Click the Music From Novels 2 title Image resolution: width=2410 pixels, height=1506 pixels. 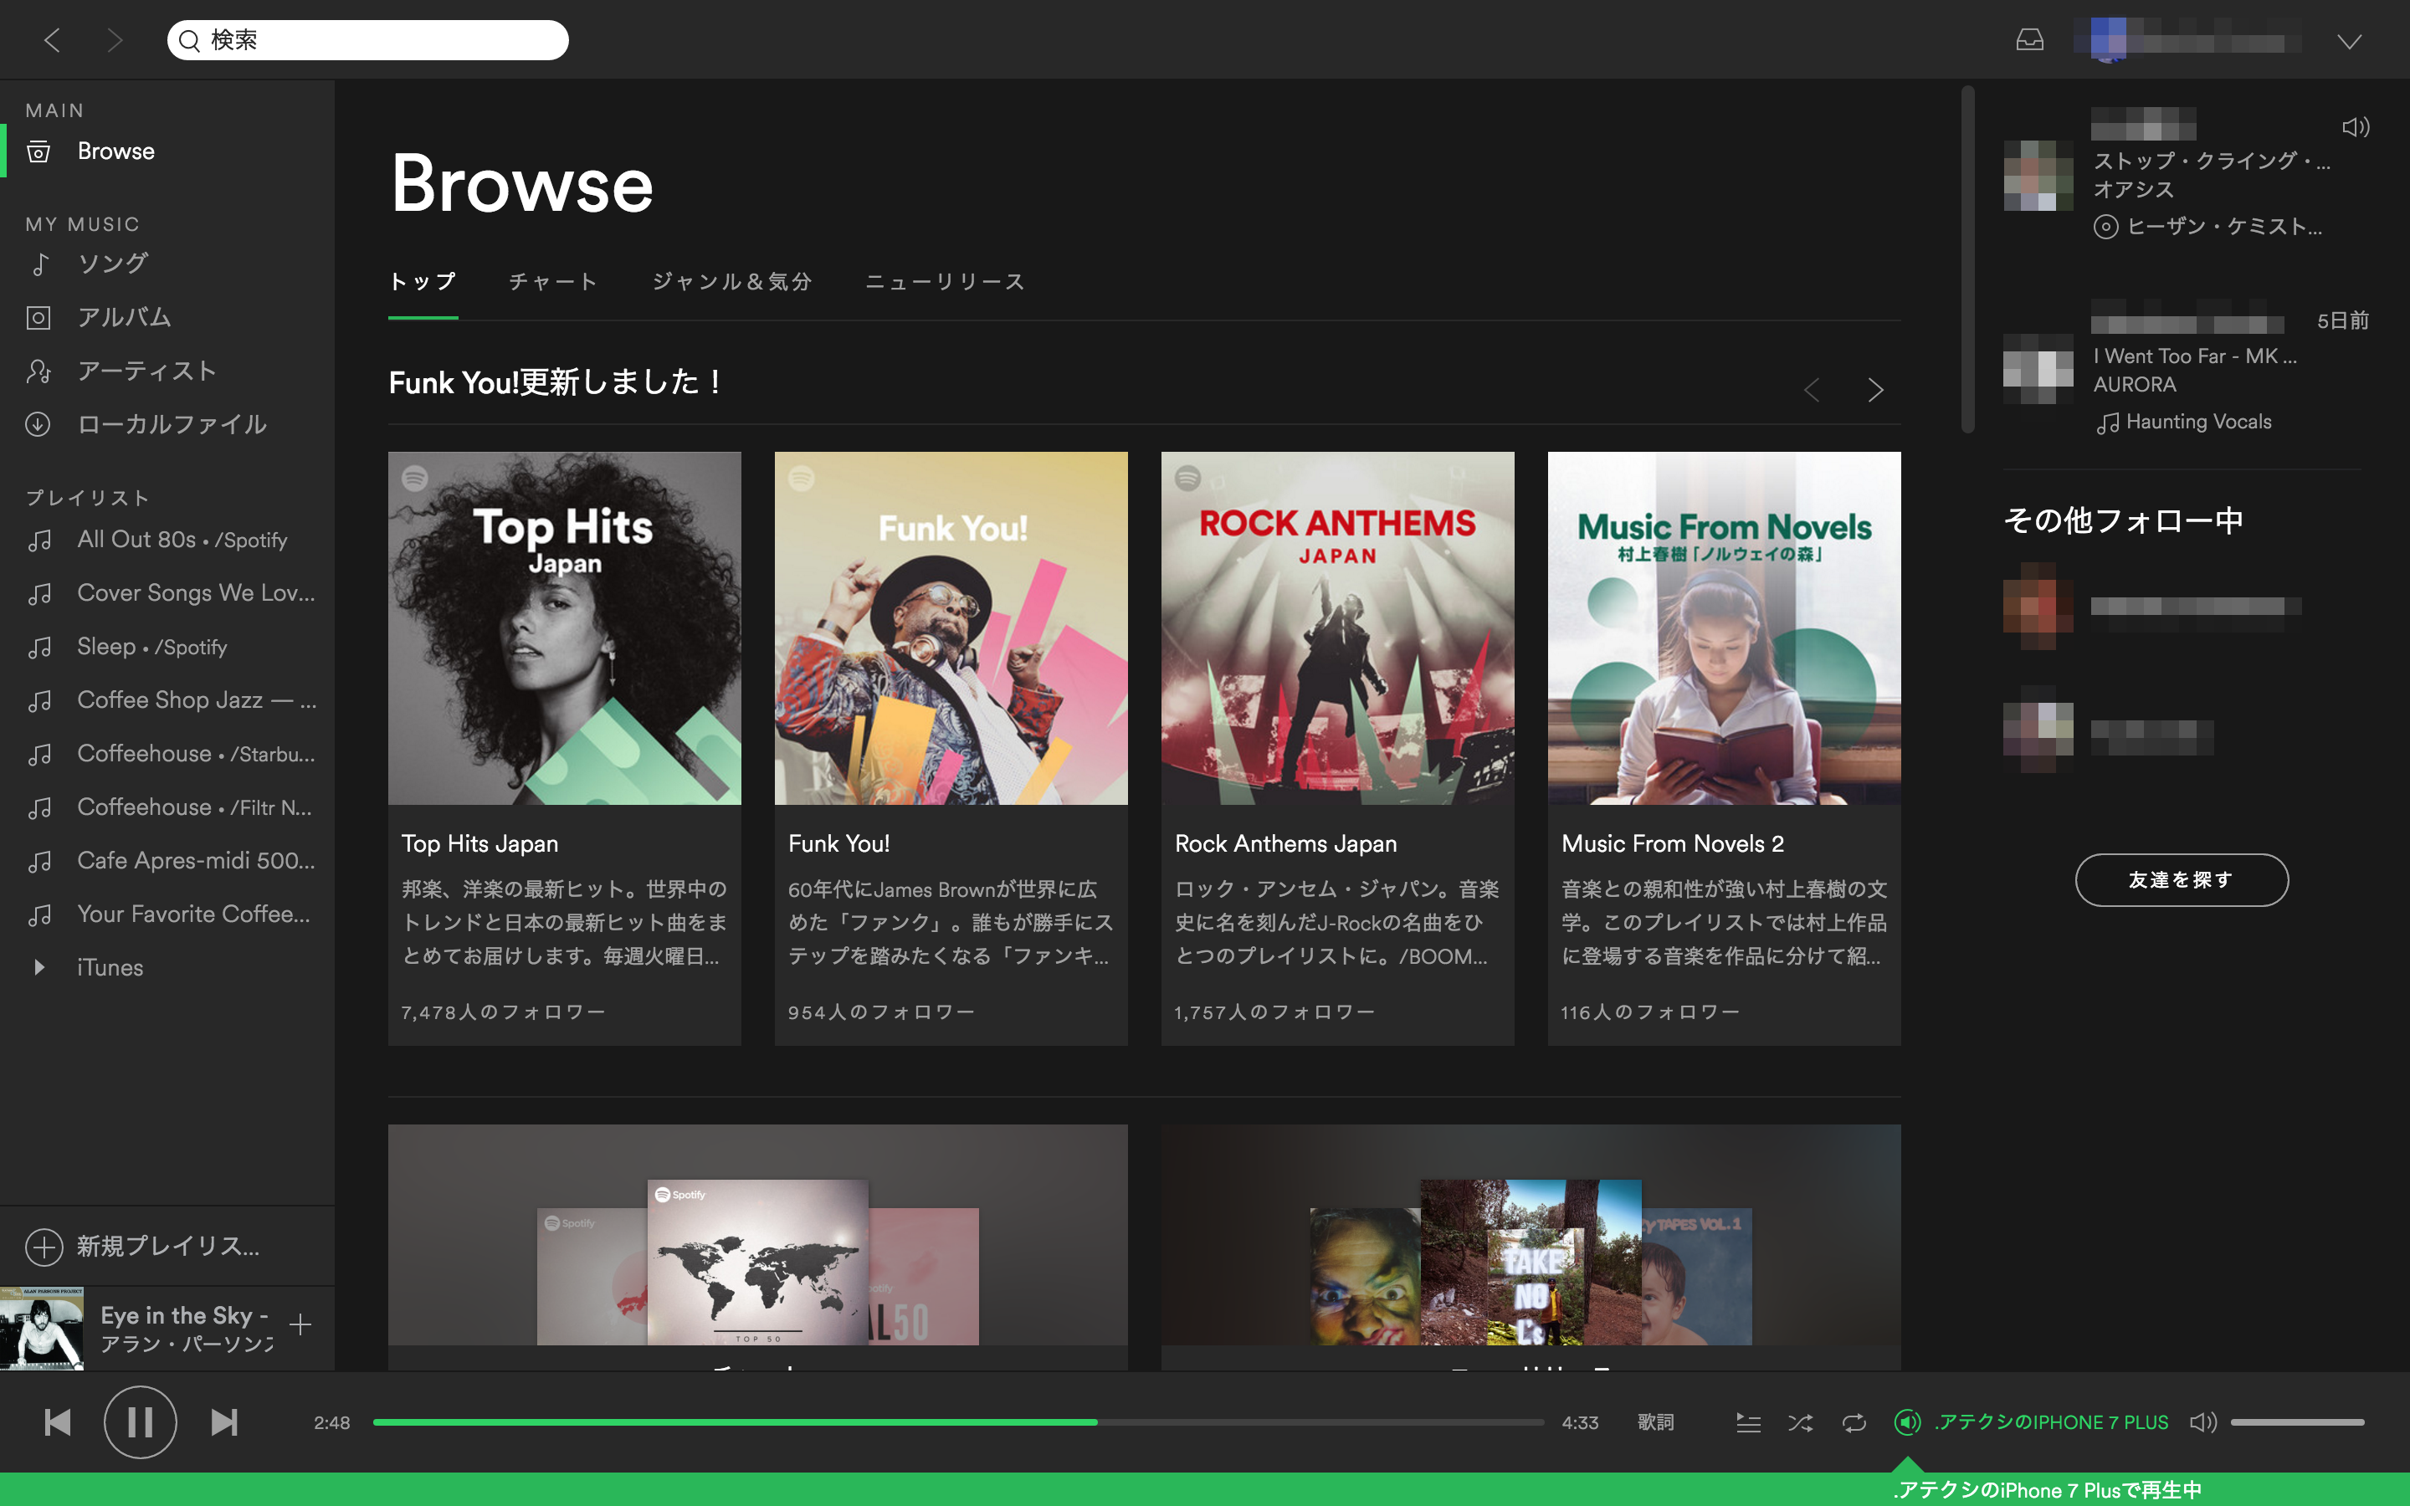click(1673, 843)
